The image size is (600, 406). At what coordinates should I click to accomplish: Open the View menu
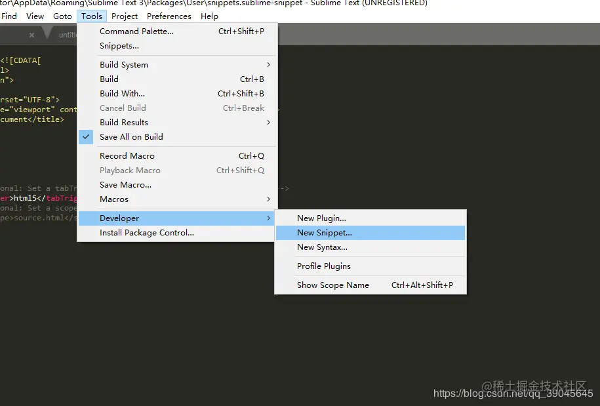[x=35, y=16]
